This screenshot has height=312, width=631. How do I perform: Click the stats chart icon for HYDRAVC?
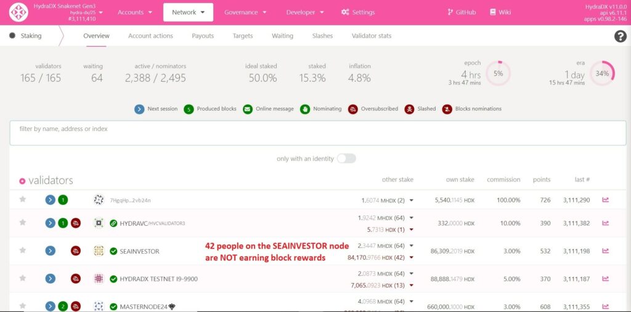click(x=605, y=223)
